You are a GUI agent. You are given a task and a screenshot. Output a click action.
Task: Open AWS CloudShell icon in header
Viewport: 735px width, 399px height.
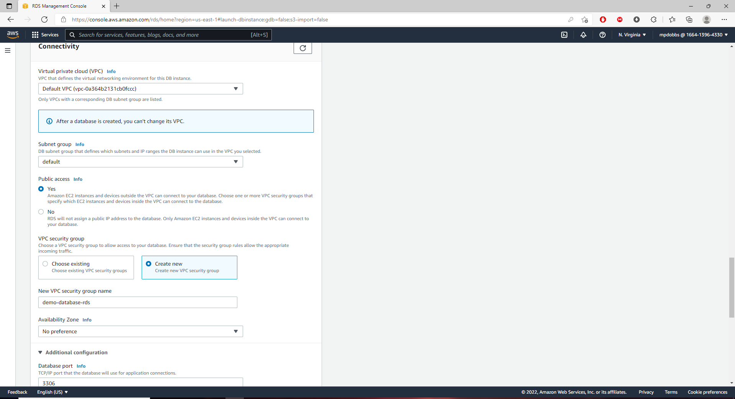(564, 35)
